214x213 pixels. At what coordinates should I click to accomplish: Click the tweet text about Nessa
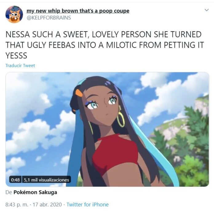pos(105,45)
